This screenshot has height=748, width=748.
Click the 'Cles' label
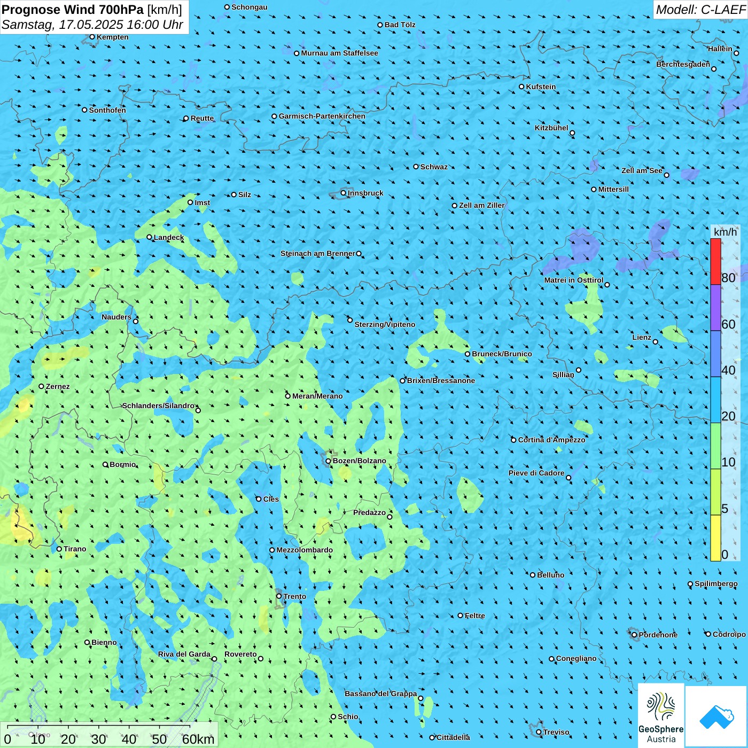271,499
